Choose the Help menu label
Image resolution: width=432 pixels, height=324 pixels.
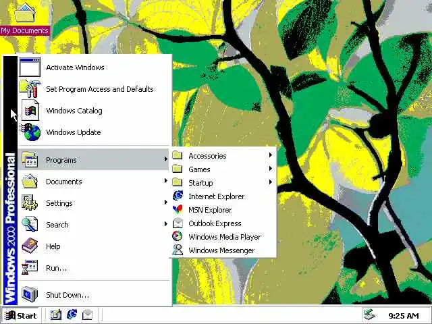tap(53, 246)
